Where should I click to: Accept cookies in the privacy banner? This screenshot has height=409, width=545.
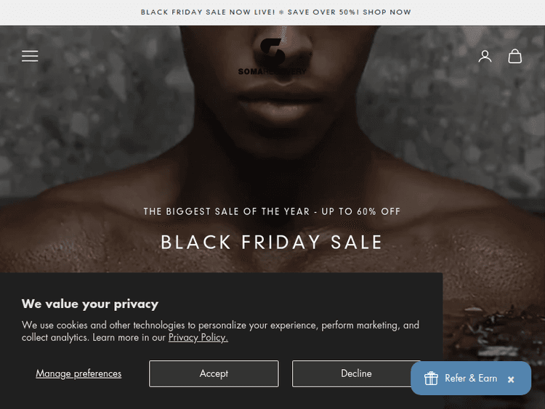214,373
